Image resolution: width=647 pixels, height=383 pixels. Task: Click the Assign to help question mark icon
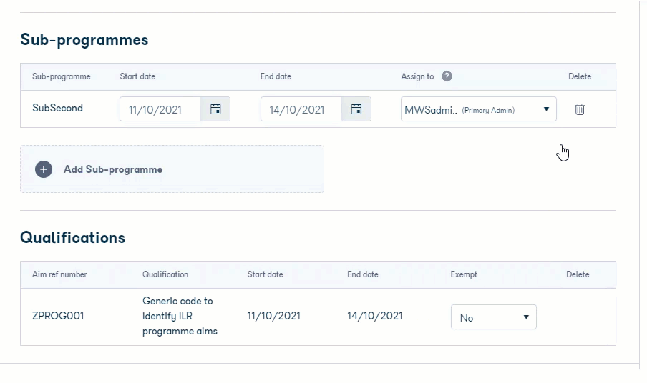point(447,76)
